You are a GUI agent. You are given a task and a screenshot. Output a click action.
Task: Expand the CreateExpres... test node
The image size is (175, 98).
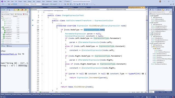coord(3,35)
